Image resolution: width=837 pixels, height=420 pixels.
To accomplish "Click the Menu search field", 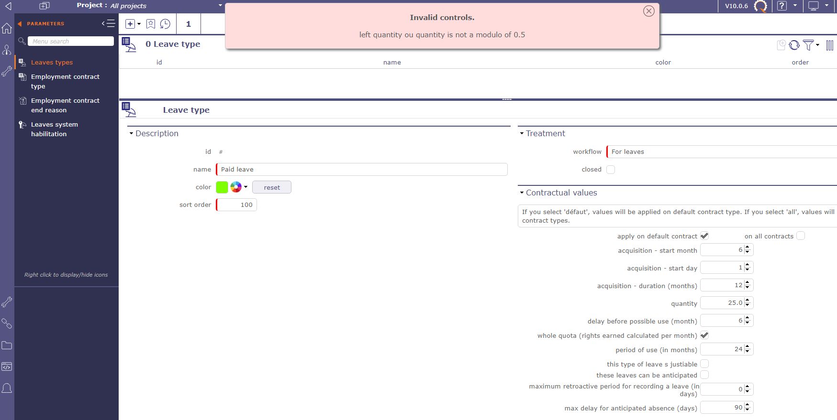I will (x=71, y=41).
